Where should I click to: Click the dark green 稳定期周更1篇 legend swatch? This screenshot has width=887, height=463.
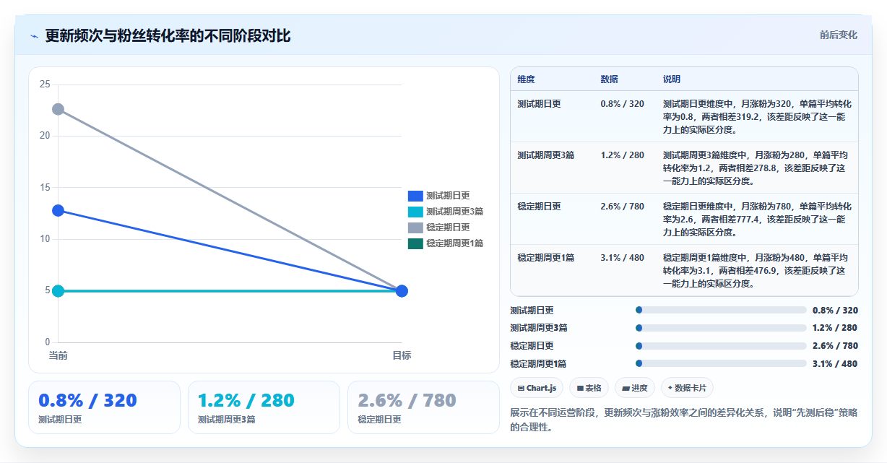pos(415,243)
